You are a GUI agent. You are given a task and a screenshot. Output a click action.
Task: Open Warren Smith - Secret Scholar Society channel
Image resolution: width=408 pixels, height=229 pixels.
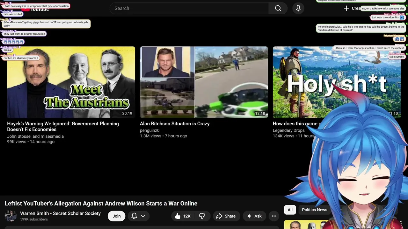coord(61,213)
